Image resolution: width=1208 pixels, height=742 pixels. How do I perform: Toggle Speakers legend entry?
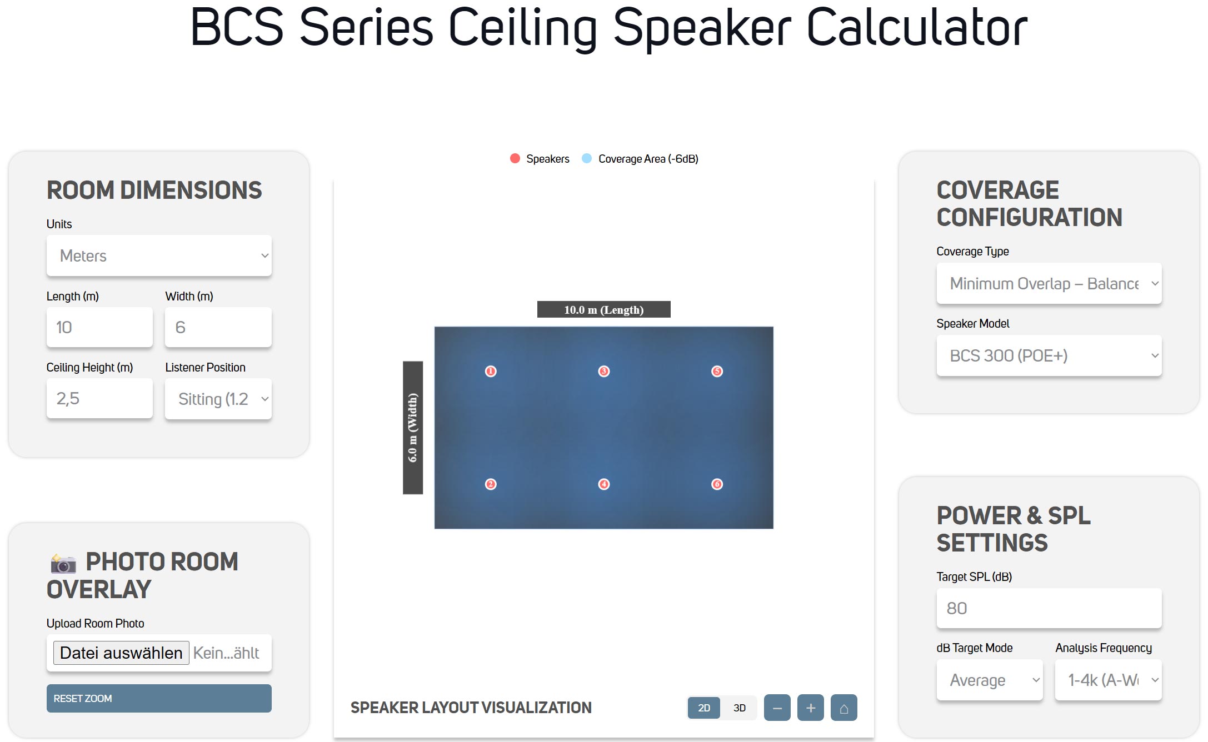click(540, 159)
